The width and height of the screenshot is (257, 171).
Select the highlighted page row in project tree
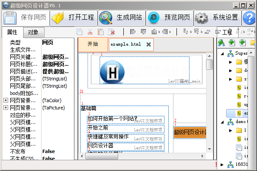(x=237, y=113)
